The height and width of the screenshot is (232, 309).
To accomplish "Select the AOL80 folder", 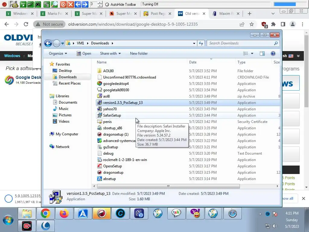I will click(108, 71).
